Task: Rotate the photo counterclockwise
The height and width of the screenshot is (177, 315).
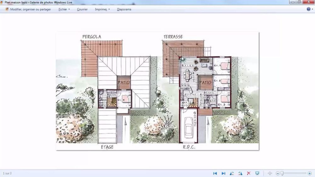Action: pyautogui.click(x=232, y=173)
